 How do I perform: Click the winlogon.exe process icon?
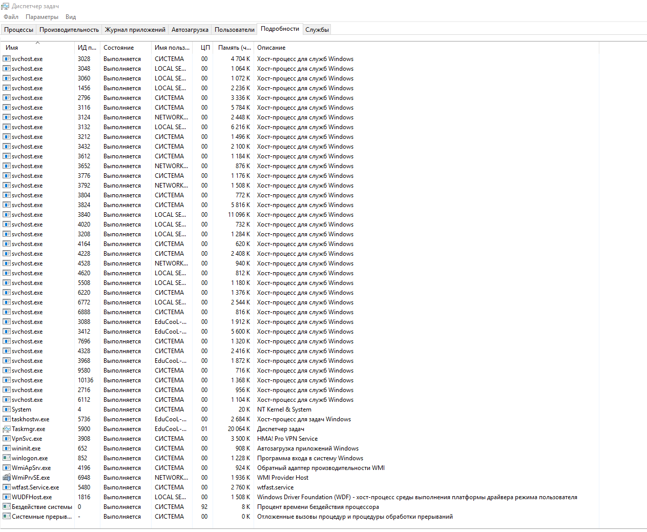click(x=7, y=458)
